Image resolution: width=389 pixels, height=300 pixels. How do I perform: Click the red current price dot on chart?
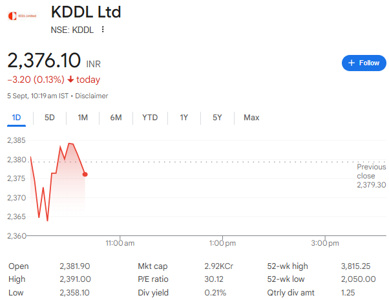tap(85, 174)
